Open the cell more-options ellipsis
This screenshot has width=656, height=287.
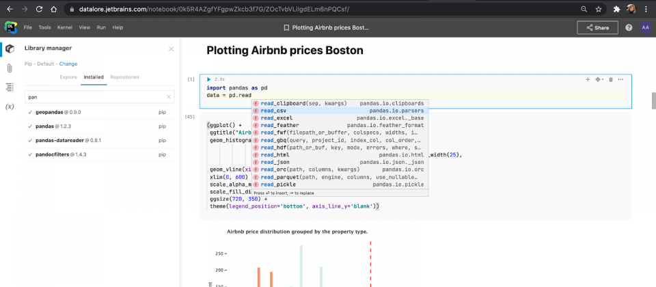point(621,79)
